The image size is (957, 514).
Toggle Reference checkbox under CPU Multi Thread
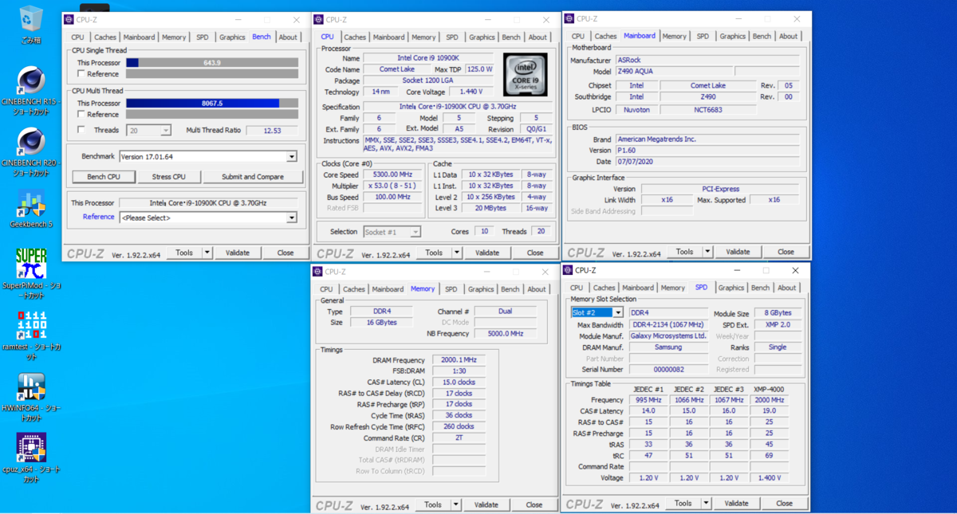81,115
